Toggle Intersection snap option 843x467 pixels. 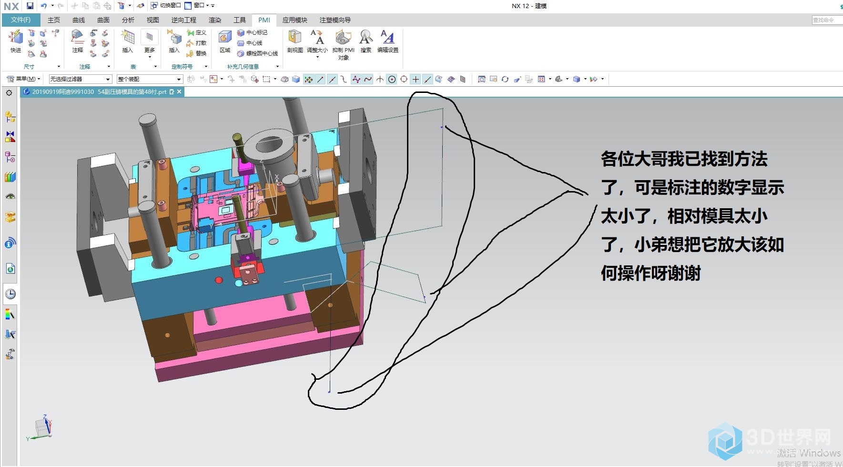[380, 79]
